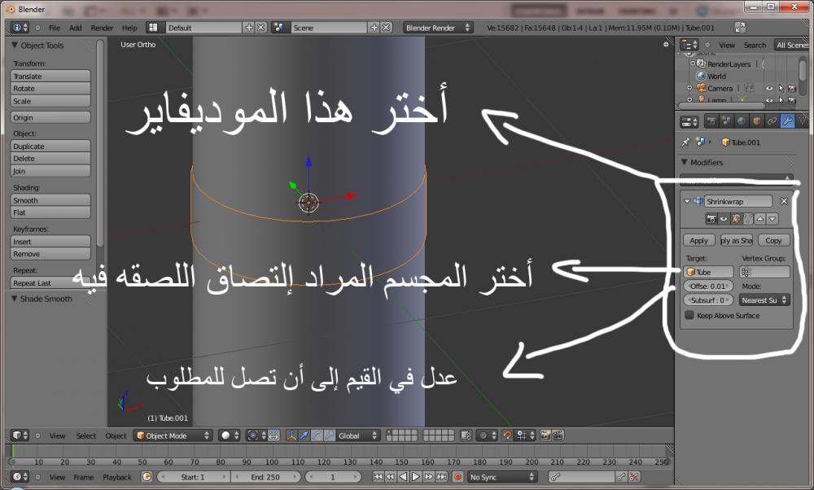
Task: Toggle the automatic keyframe record button
Action: tap(457, 476)
